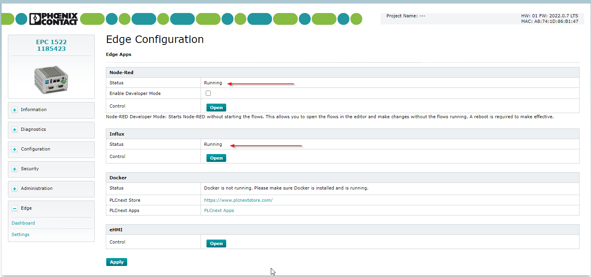The image size is (591, 277).
Task: Open eHMI using its Control button
Action: (x=216, y=244)
